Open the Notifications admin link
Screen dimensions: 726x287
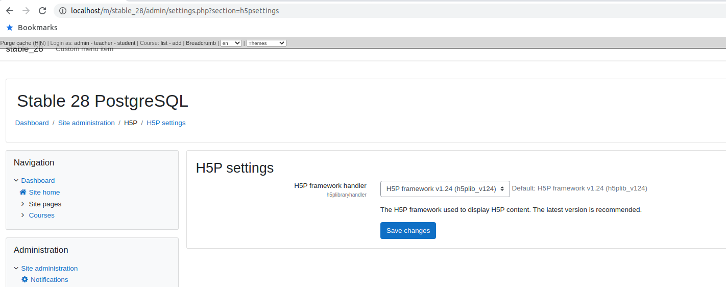(49, 279)
